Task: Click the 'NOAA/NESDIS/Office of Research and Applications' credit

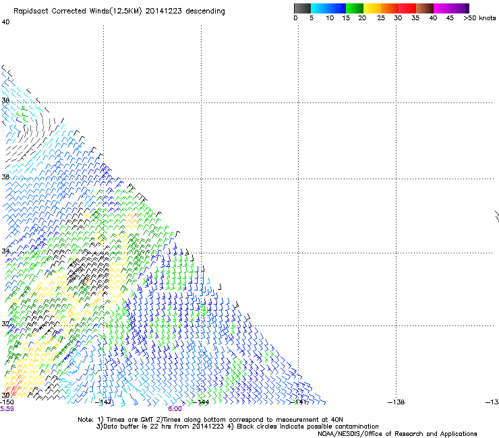Action: pyautogui.click(x=397, y=433)
